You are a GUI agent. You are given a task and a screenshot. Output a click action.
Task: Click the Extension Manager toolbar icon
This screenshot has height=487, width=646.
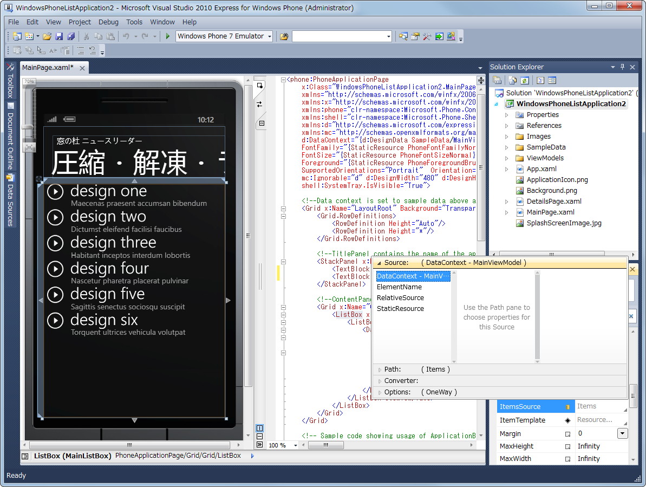click(451, 36)
